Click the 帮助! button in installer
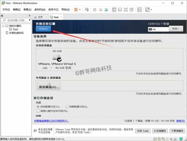 176,29
